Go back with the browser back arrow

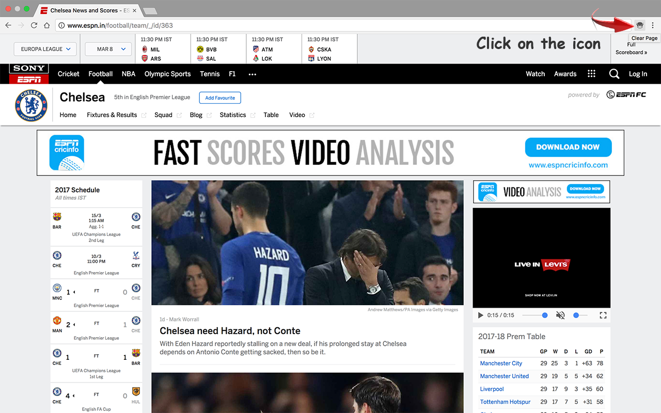pyautogui.click(x=8, y=25)
